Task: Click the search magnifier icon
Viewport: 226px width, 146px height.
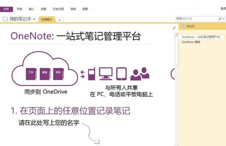Action: click(x=220, y=19)
